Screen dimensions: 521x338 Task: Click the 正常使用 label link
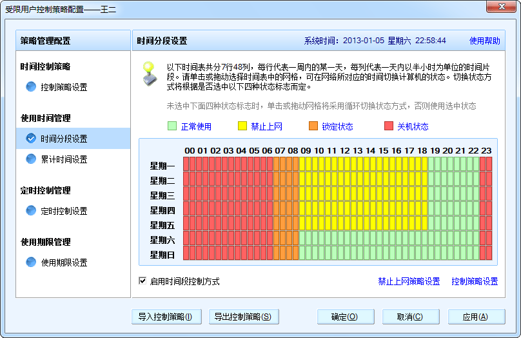tap(196, 126)
